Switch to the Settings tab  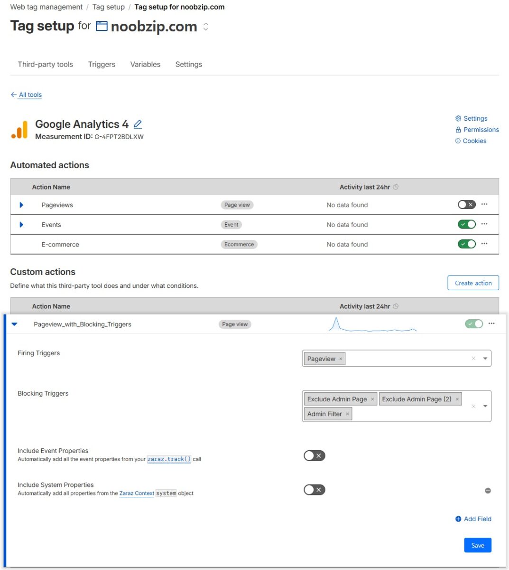click(x=188, y=64)
